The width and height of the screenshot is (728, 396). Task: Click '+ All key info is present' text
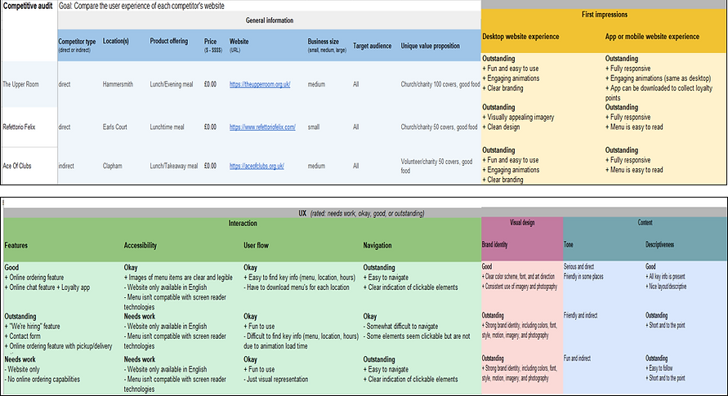click(x=665, y=277)
